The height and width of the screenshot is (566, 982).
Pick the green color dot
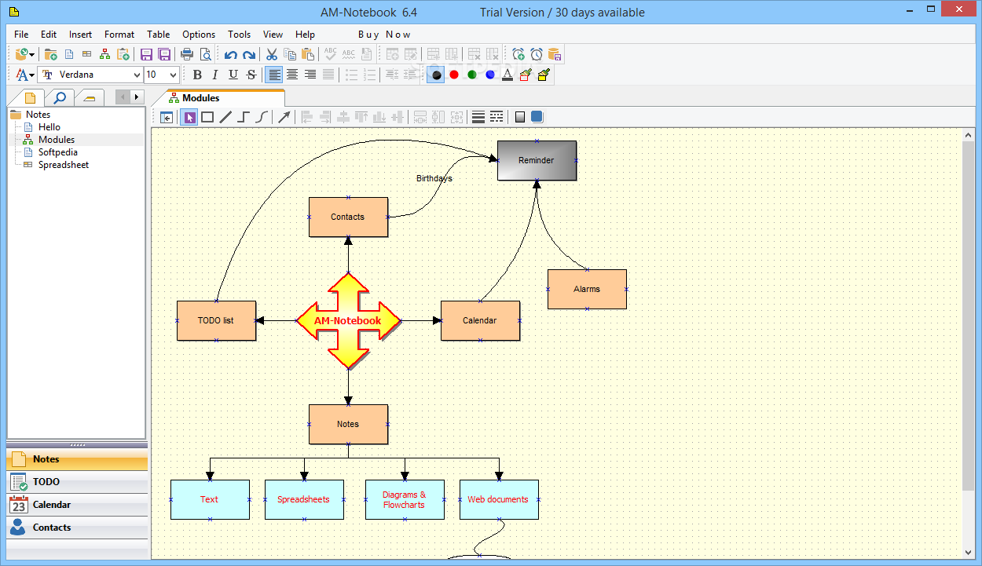pyautogui.click(x=472, y=75)
